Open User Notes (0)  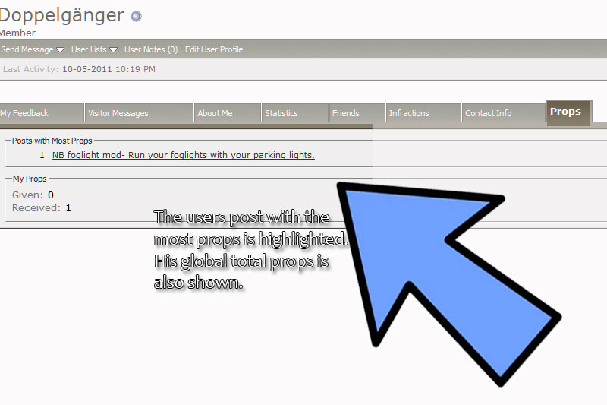pos(150,49)
